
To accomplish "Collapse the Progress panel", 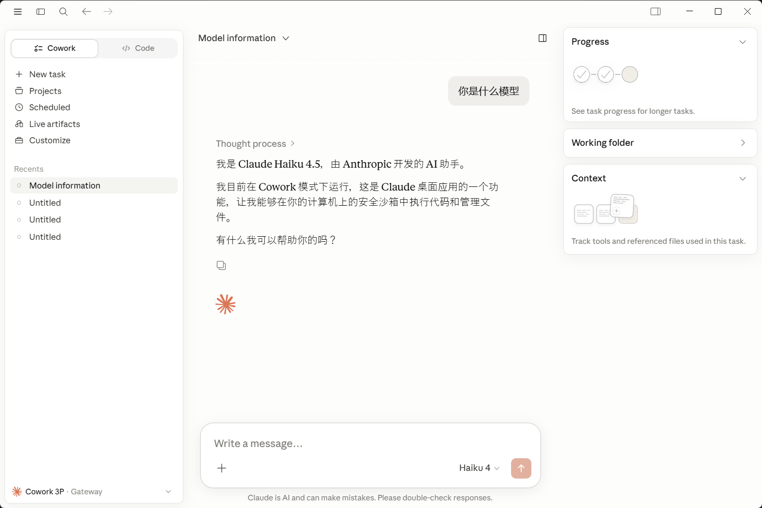I will click(x=743, y=42).
